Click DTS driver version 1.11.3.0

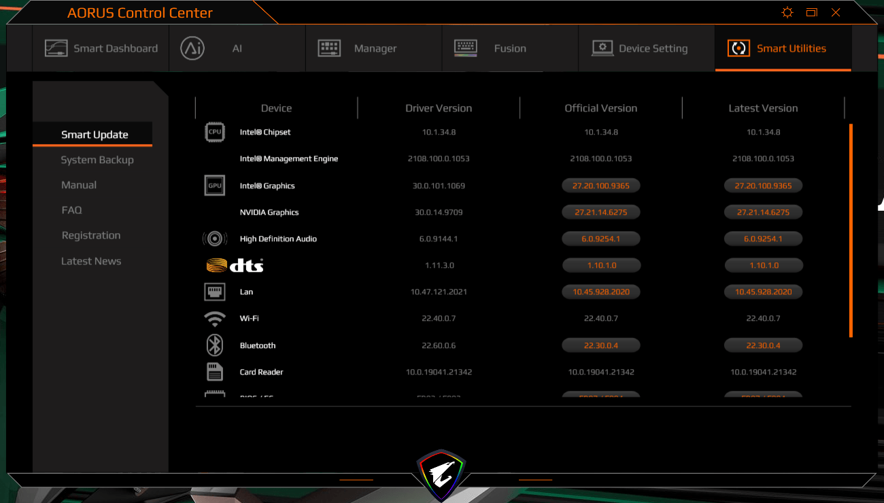tap(439, 265)
